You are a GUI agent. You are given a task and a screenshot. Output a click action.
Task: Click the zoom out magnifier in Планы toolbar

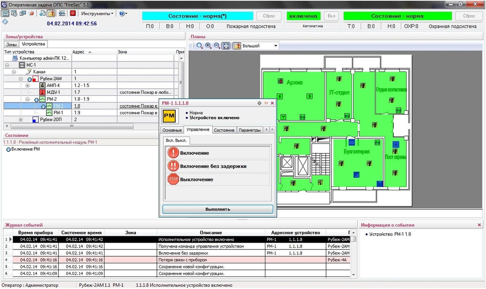pos(217,46)
